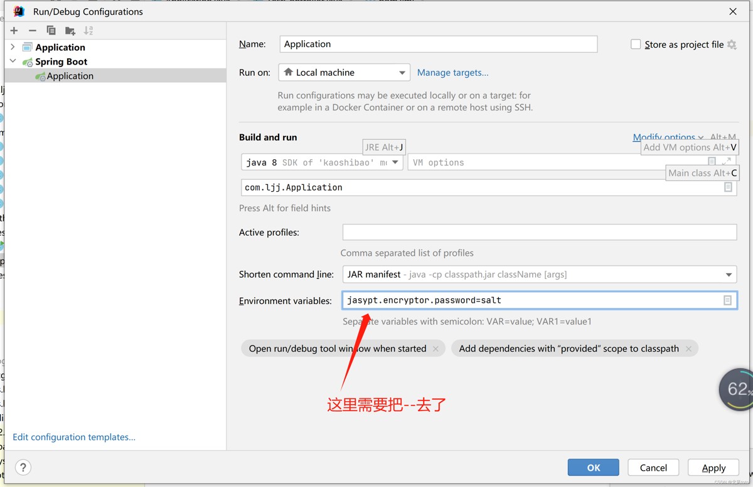Screen dimensions: 753x487
Task: Open the Shorten command line dropdown
Action: tap(540, 275)
